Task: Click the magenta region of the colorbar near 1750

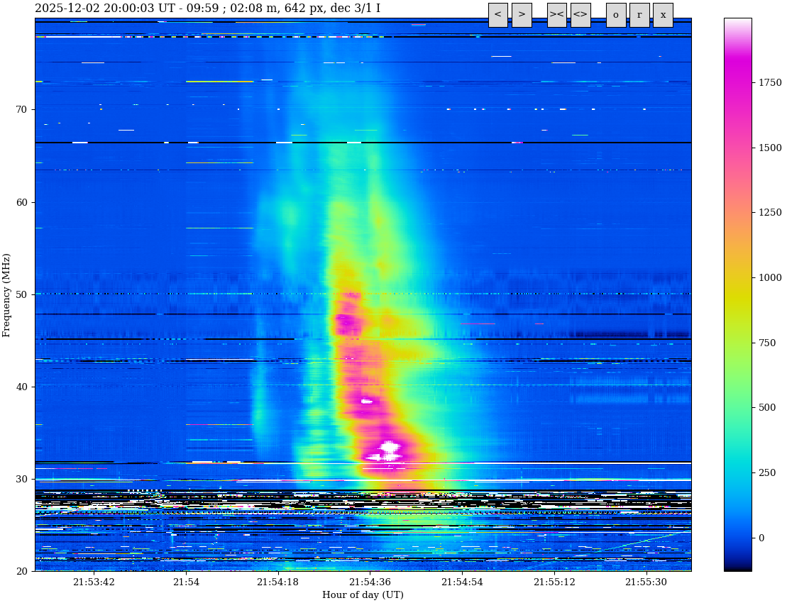Action: 737,82
